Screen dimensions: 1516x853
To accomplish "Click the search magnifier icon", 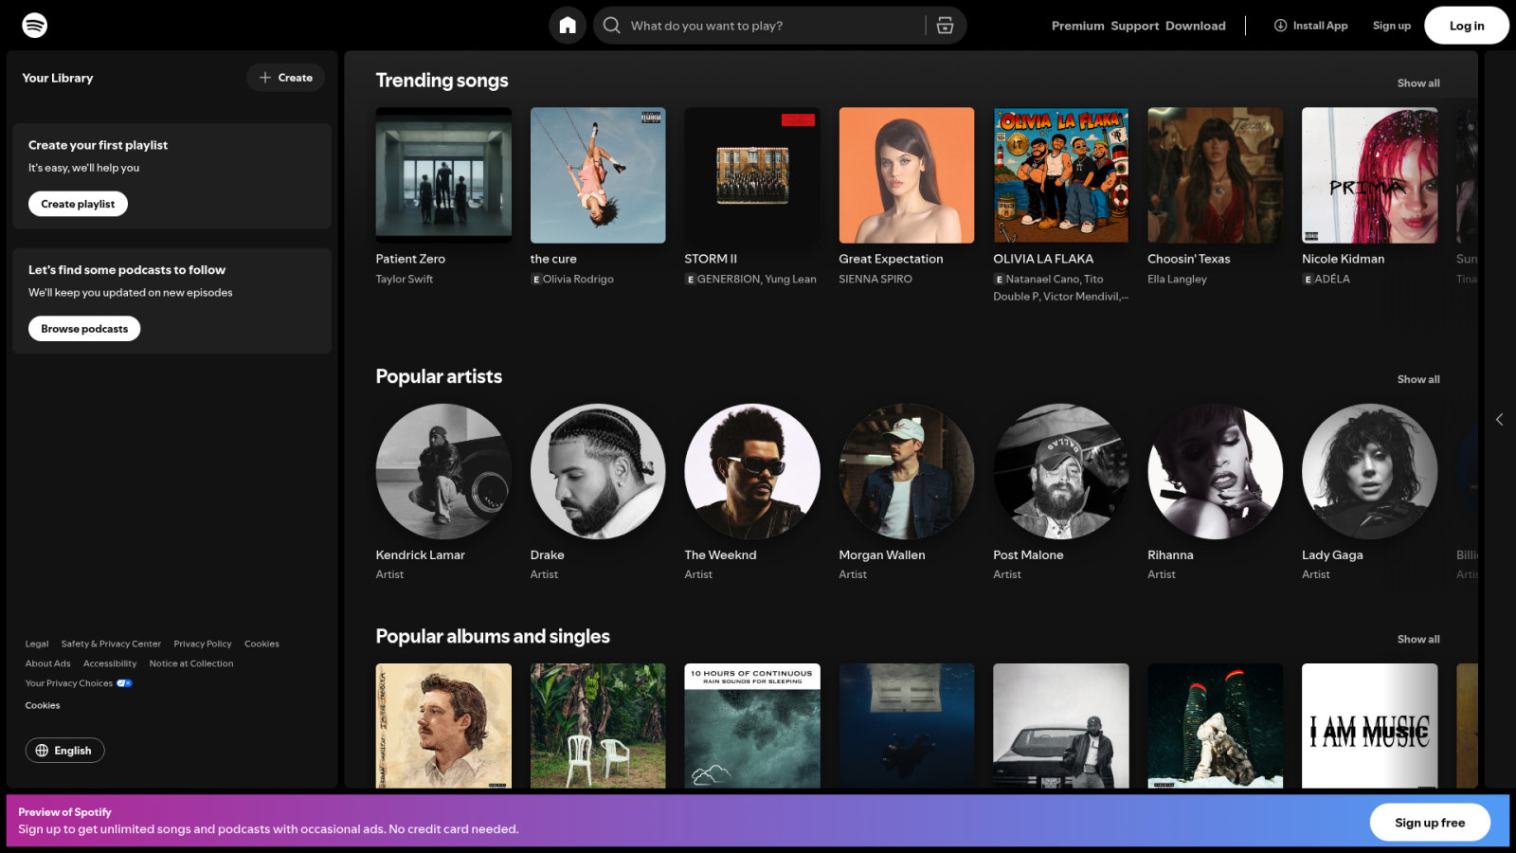I will (x=612, y=26).
